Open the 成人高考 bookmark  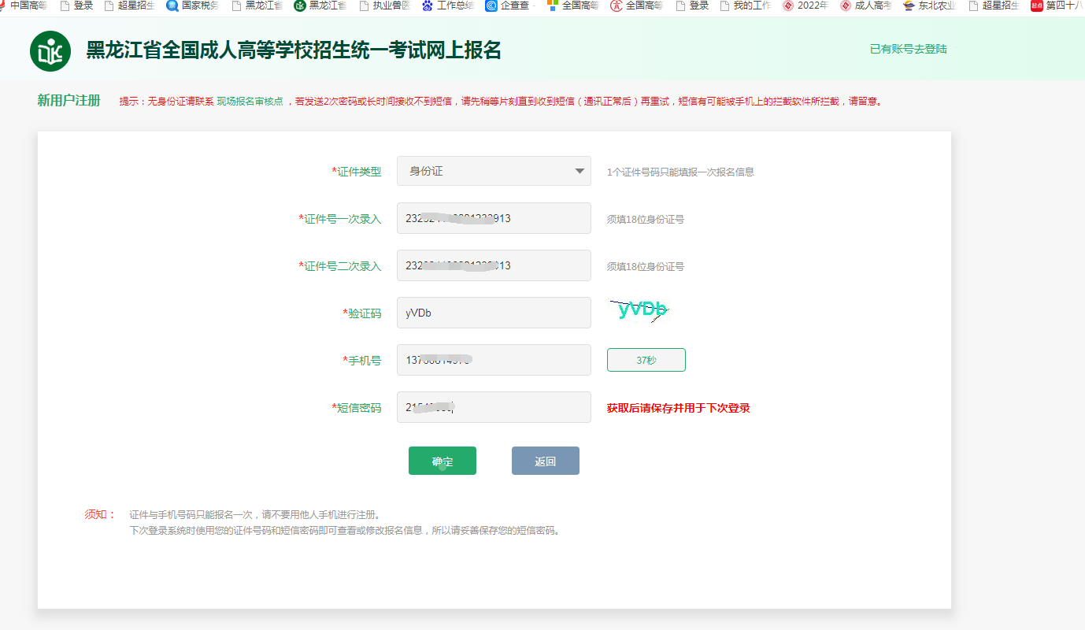[865, 6]
